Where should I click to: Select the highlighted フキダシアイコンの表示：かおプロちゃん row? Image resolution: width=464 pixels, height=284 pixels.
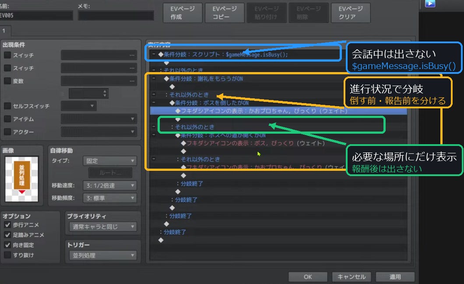click(278, 111)
